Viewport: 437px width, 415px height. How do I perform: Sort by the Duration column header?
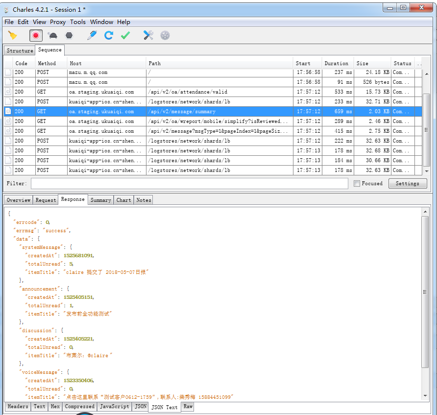pos(337,63)
